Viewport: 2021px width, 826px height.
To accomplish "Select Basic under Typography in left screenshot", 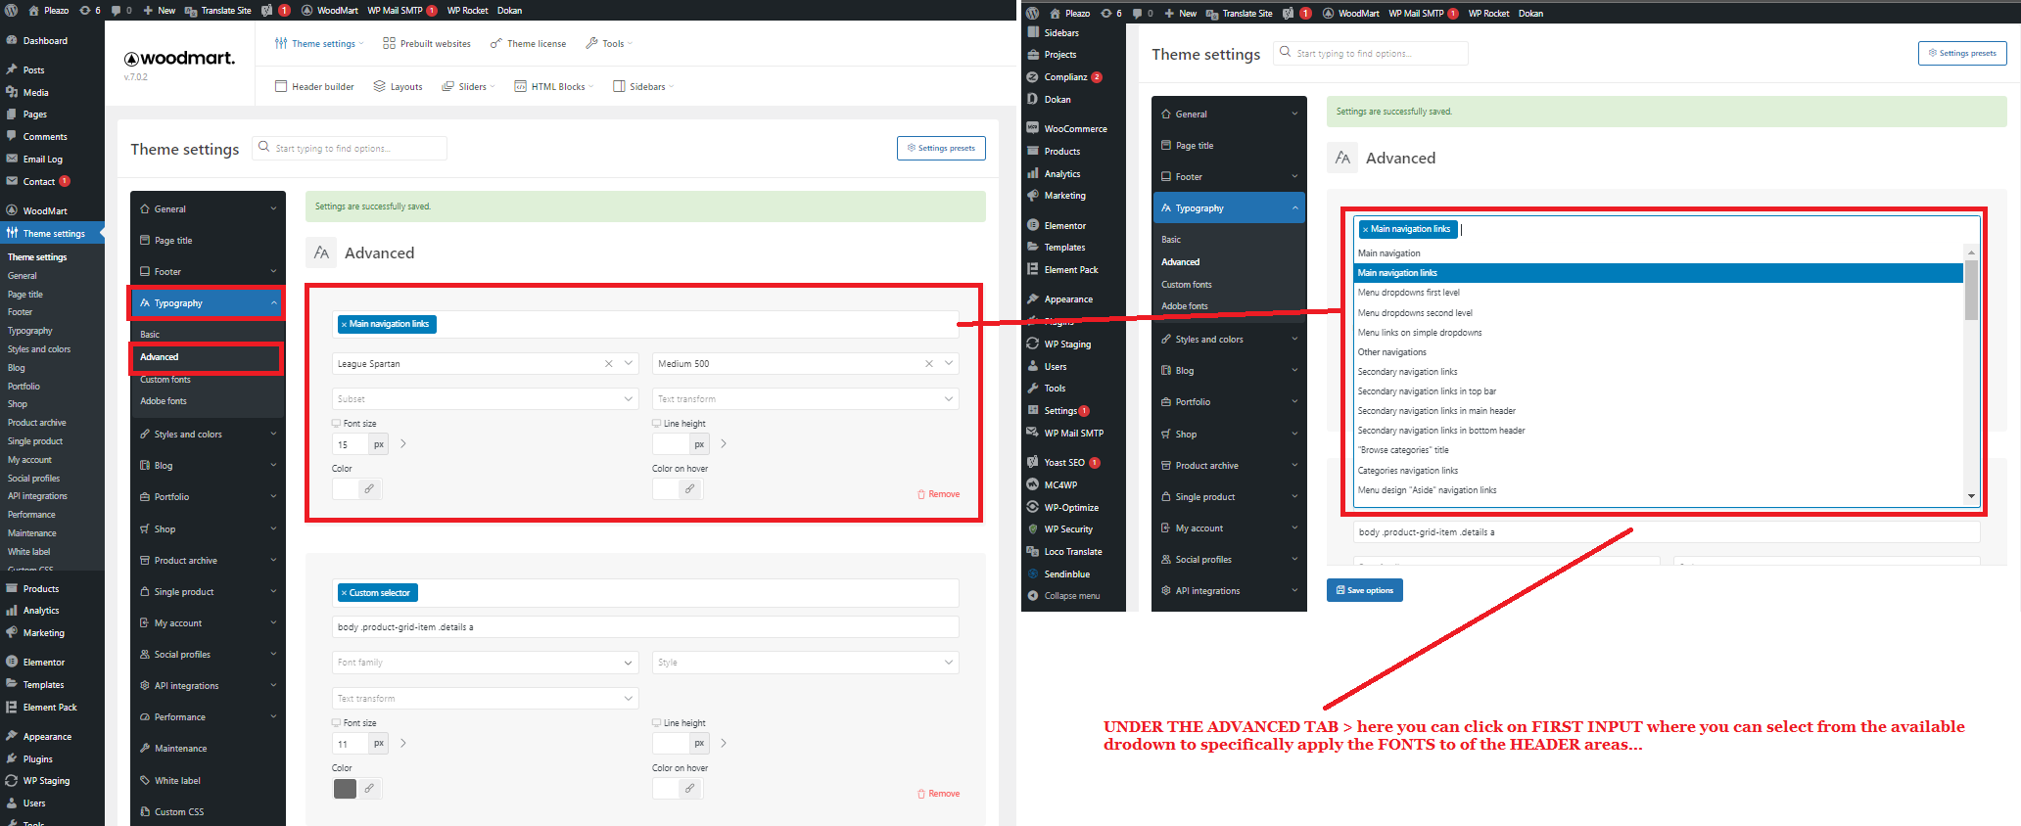I will (x=150, y=334).
